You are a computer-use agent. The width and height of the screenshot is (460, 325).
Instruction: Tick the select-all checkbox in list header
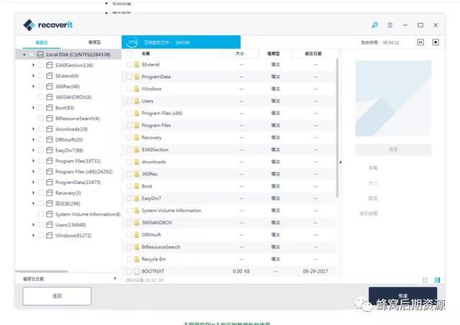(x=129, y=53)
